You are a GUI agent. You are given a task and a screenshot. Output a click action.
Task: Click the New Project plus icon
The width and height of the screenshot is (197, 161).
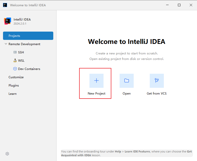[x=96, y=81]
